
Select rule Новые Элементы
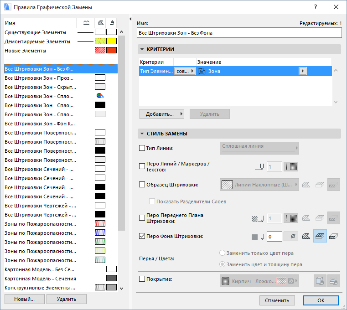61,51
